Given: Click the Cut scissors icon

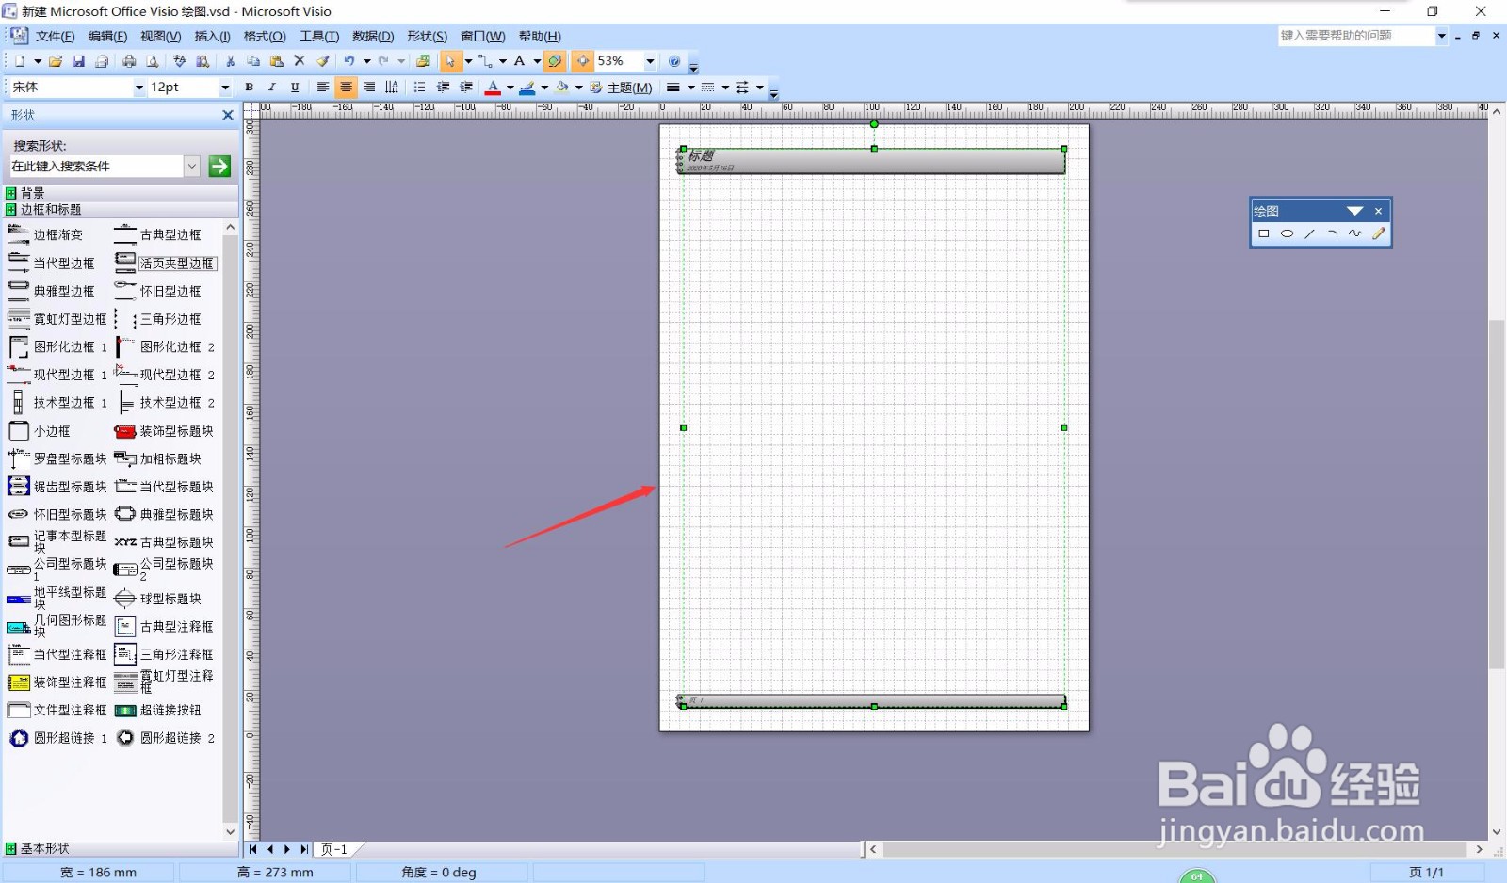Looking at the screenshot, I should (230, 61).
